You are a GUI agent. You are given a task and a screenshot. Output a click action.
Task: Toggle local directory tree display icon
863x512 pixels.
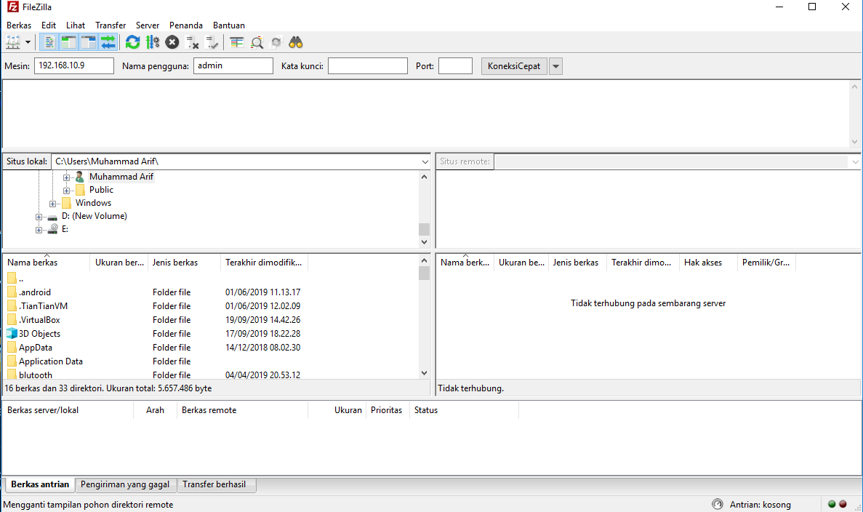69,42
